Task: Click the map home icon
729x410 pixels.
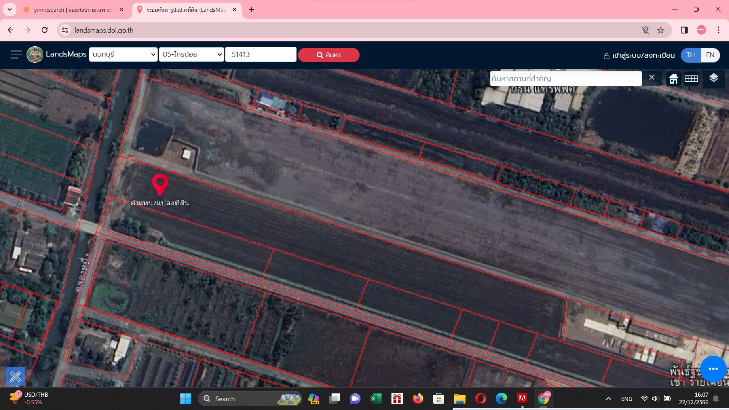Action: pos(674,79)
